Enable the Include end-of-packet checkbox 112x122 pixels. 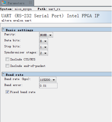[x=7, y=66]
